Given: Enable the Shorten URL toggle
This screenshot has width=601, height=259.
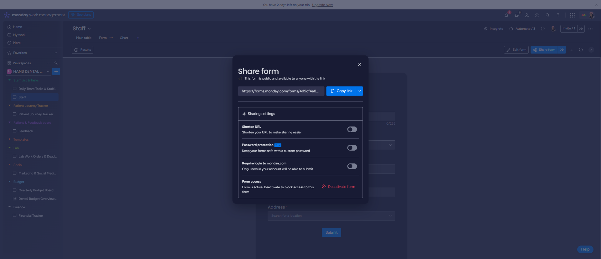Looking at the screenshot, I should [x=352, y=129].
